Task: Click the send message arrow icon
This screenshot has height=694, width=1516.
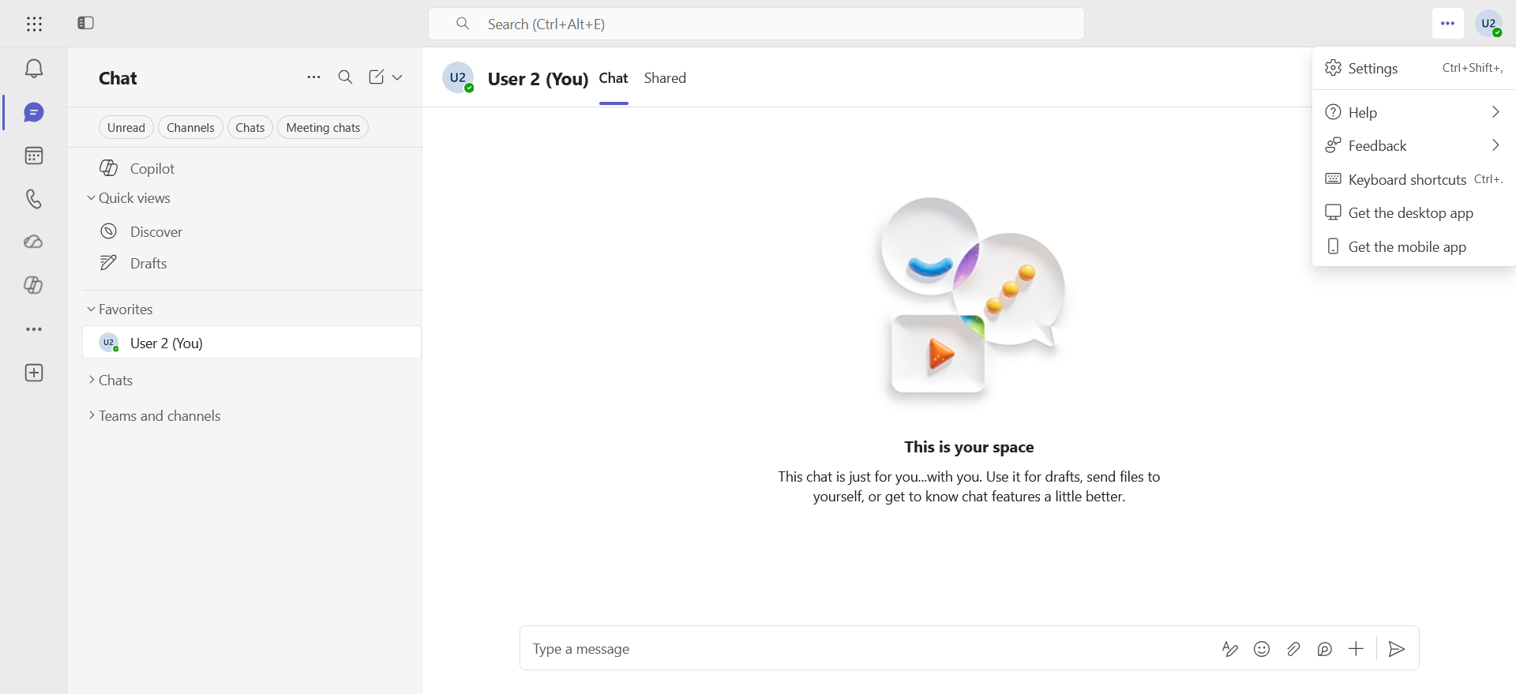Action: click(x=1396, y=649)
